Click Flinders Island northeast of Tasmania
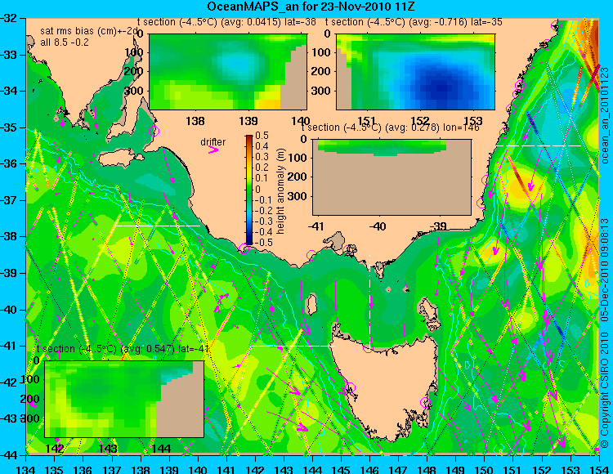Viewport: 613px width, 474px height. pyautogui.click(x=428, y=313)
